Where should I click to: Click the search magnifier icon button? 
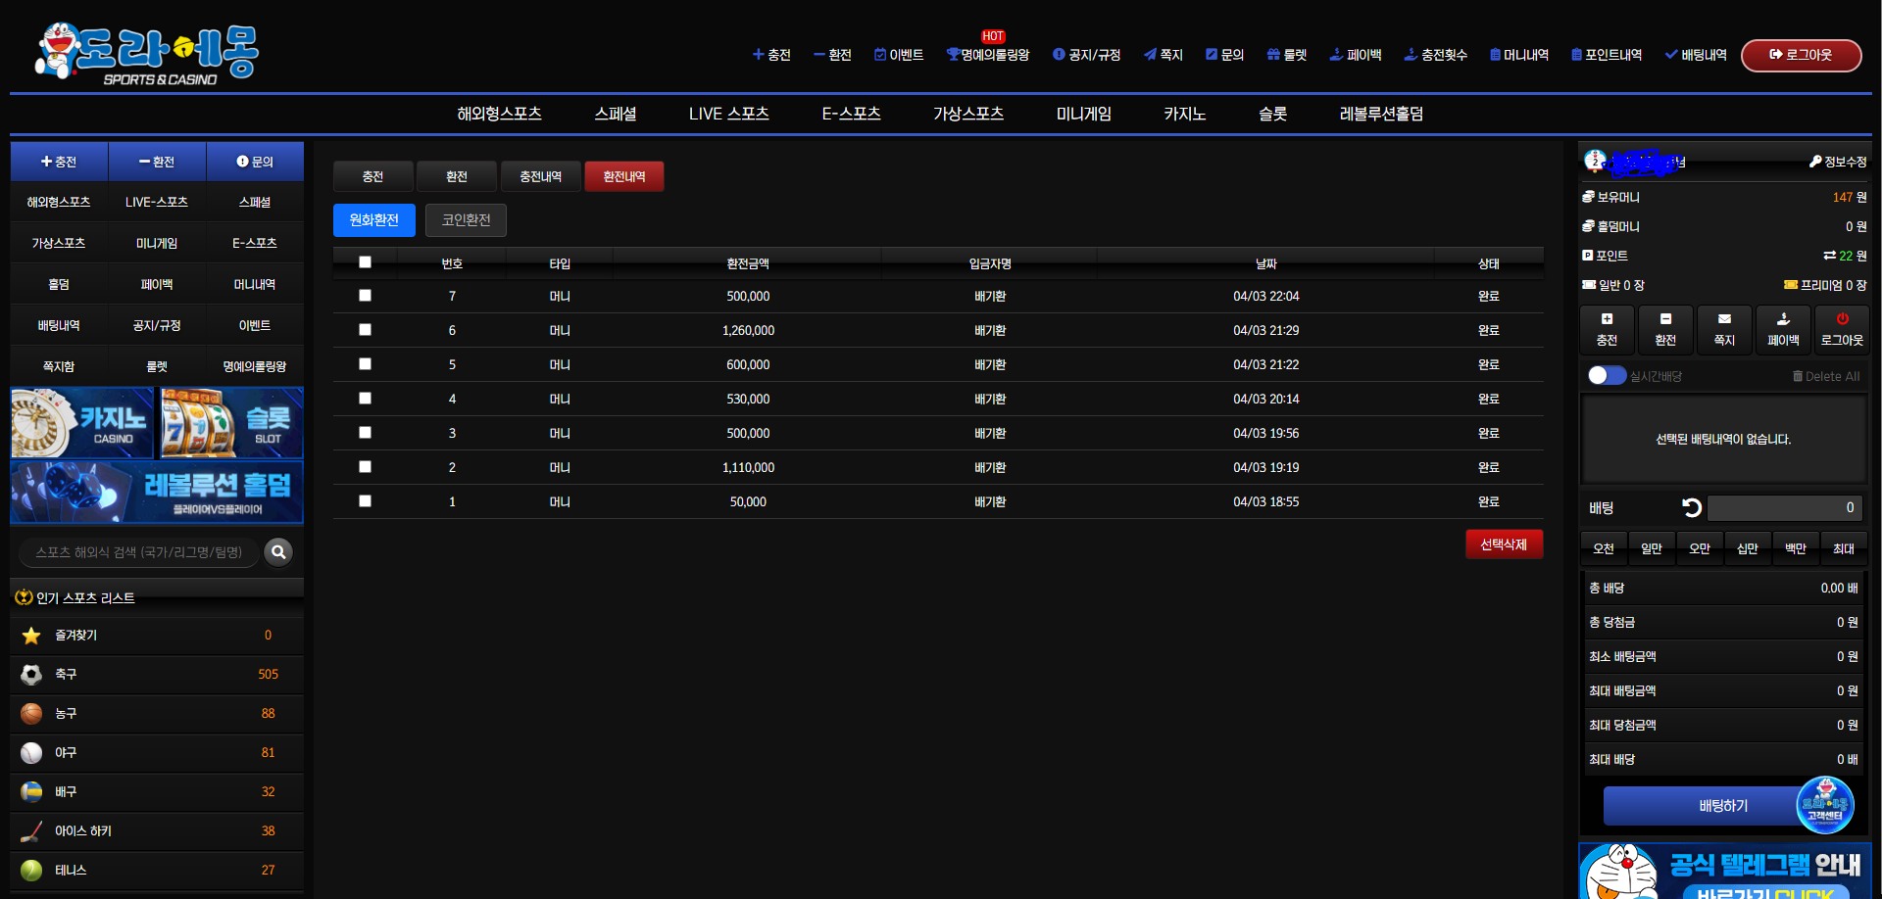point(278,552)
